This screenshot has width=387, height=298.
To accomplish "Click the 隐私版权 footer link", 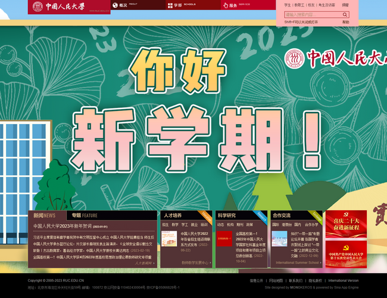I will (316, 281).
